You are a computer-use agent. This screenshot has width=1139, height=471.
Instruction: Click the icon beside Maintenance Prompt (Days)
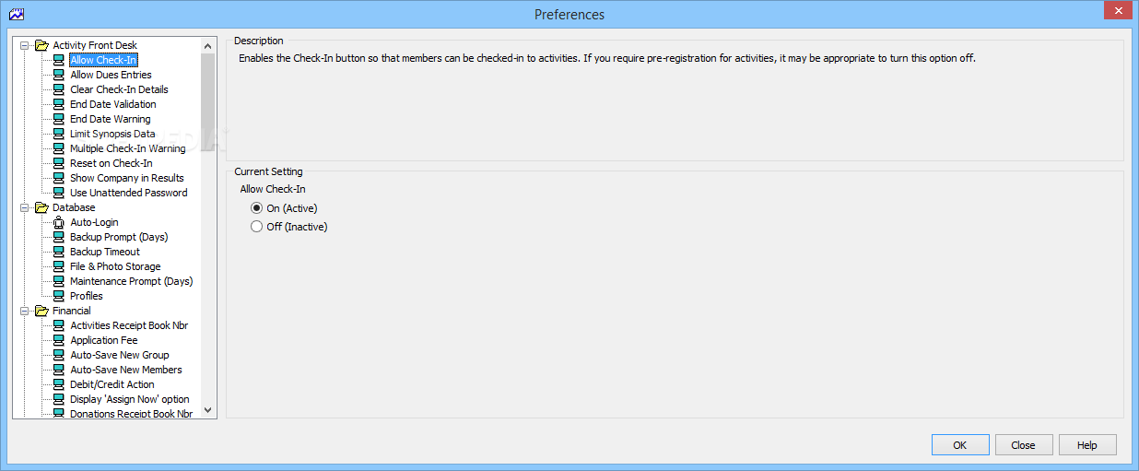coord(59,281)
